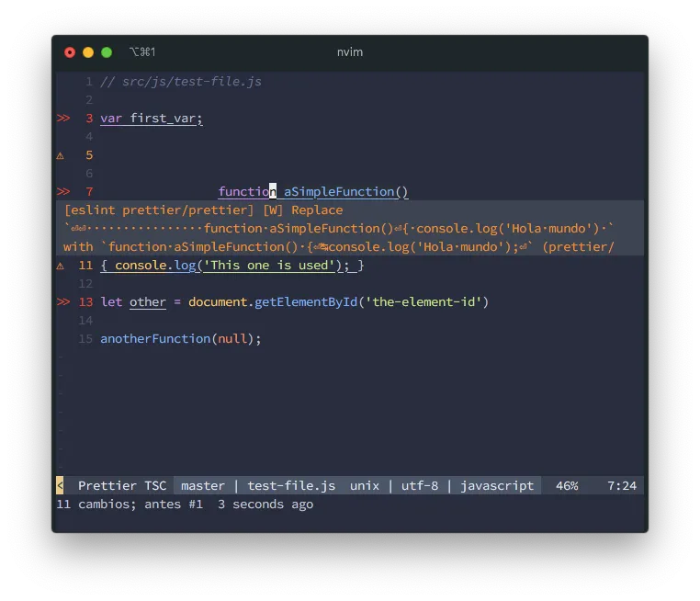Place cursor on 'var' keyword in line 3
The height and width of the screenshot is (601, 700).
(111, 119)
